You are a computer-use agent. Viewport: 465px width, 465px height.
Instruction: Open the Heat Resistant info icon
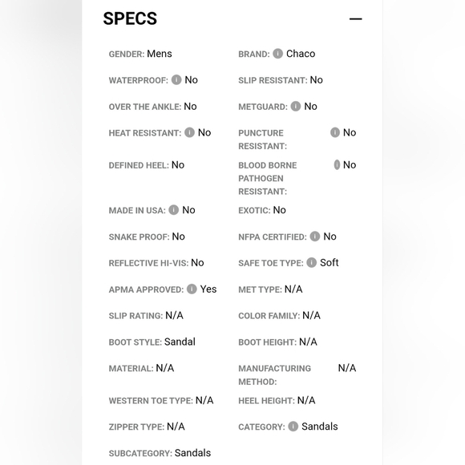tap(189, 132)
